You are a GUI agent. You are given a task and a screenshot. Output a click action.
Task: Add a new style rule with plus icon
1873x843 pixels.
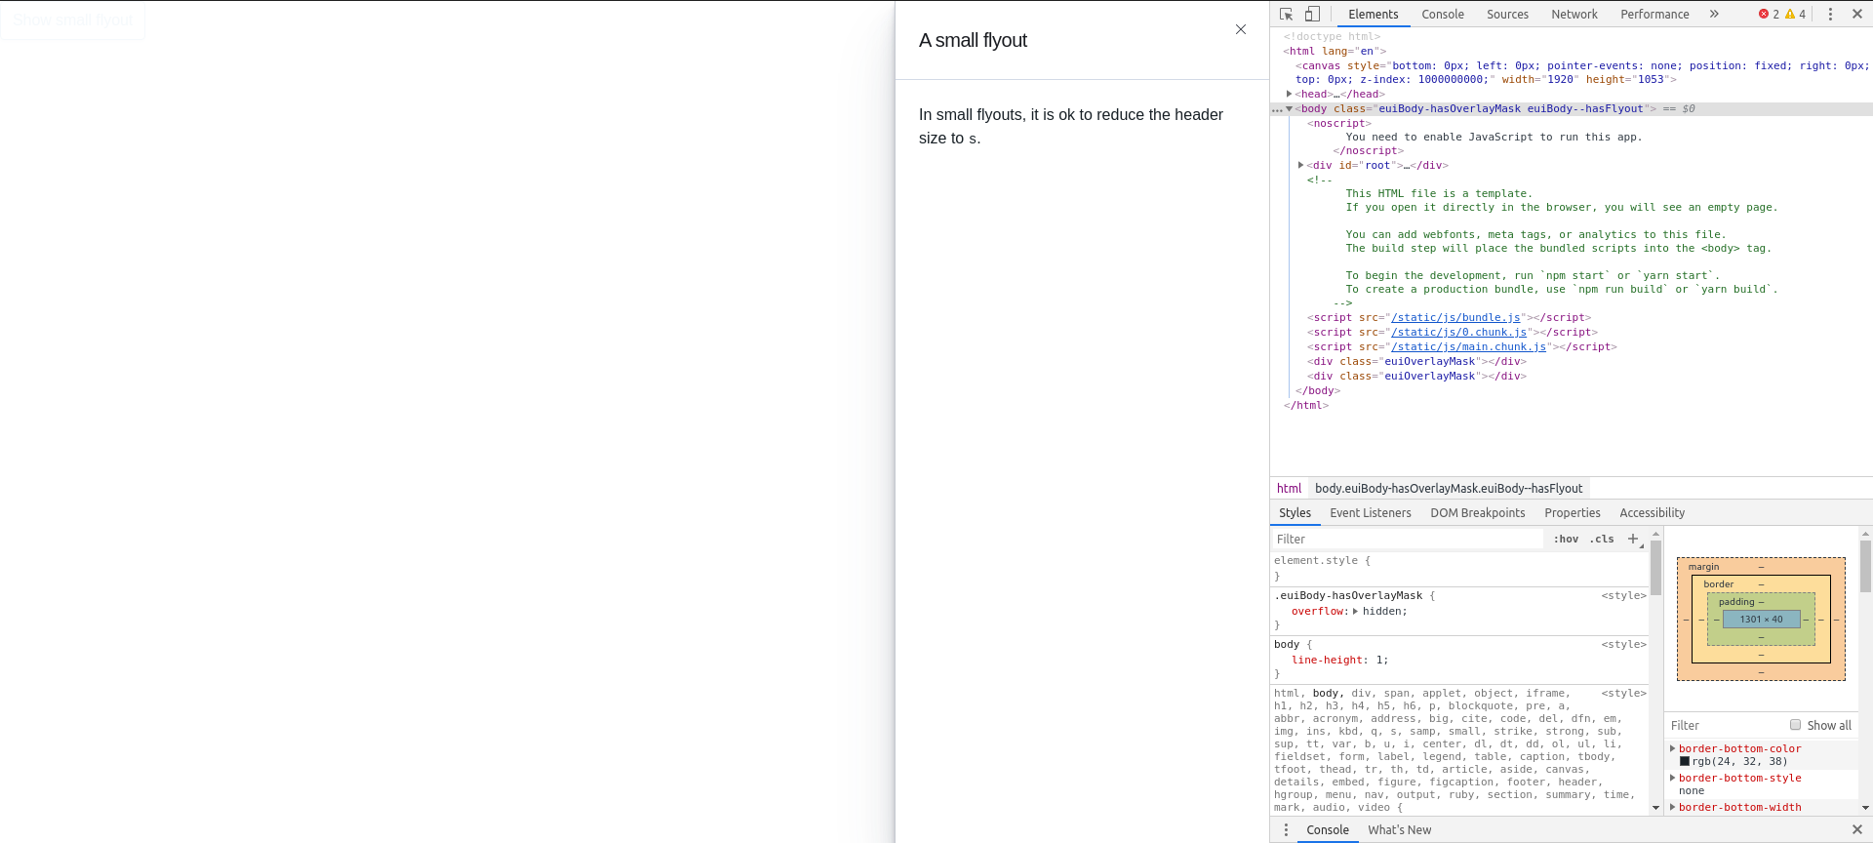[x=1633, y=539]
